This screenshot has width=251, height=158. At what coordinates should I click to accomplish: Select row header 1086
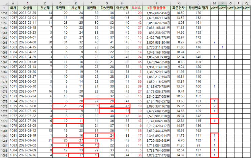pos(4,155)
